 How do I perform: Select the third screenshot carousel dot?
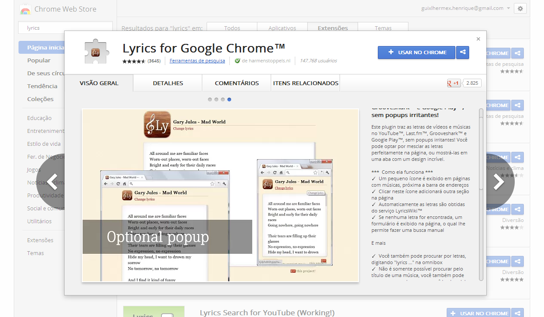pos(223,99)
